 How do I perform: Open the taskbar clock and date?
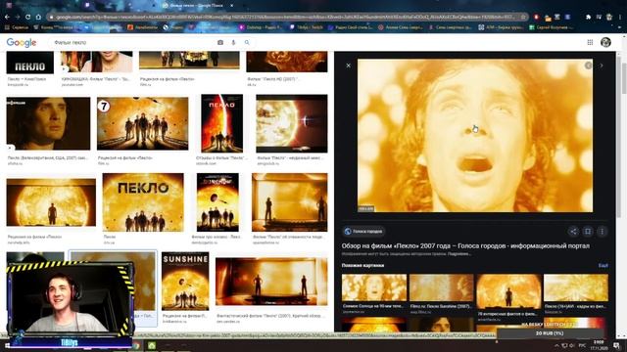(x=599, y=345)
